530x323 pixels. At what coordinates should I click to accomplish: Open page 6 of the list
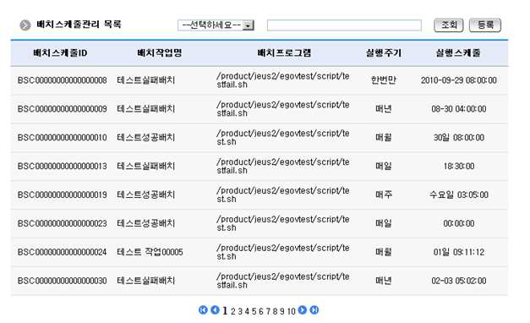tap(261, 311)
